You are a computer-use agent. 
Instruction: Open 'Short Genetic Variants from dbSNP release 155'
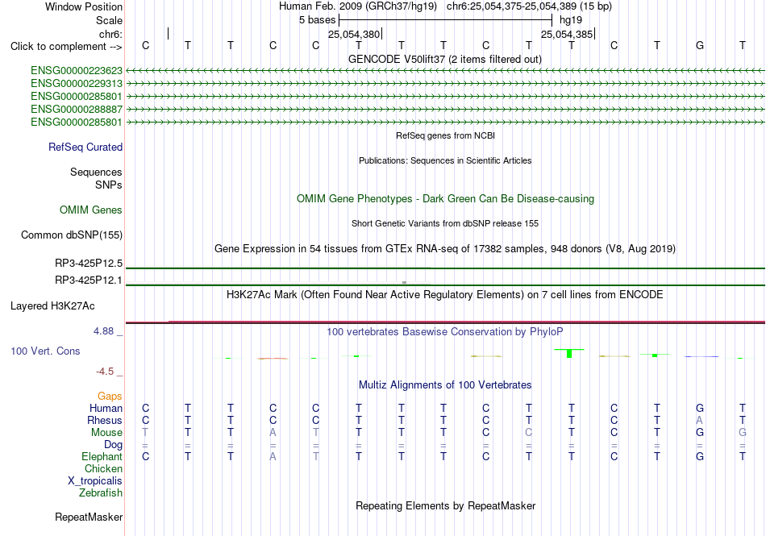click(x=445, y=223)
